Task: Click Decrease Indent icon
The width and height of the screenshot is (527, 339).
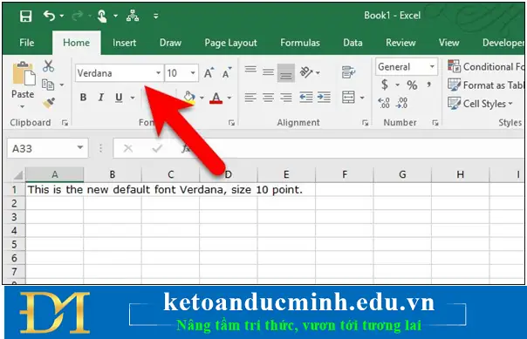Action: click(306, 98)
